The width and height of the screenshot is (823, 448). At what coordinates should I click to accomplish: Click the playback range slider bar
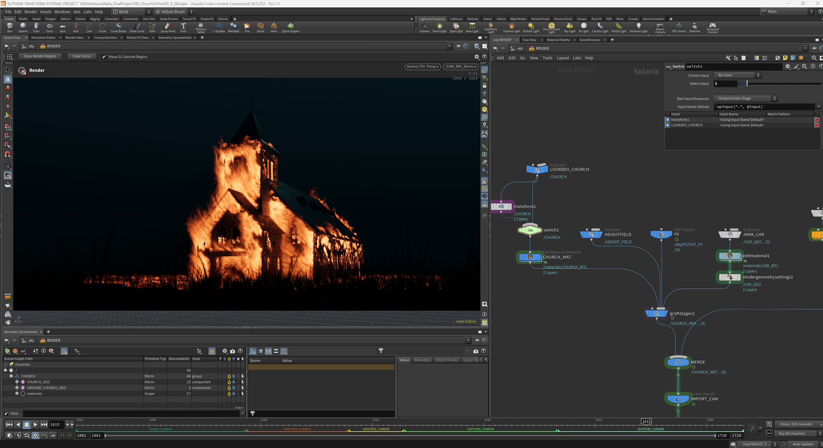[x=409, y=436]
